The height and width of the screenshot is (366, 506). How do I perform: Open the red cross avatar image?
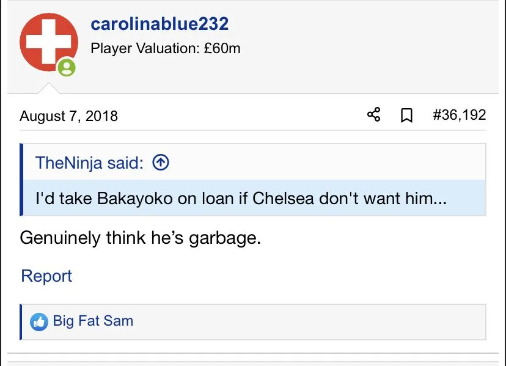tap(48, 42)
